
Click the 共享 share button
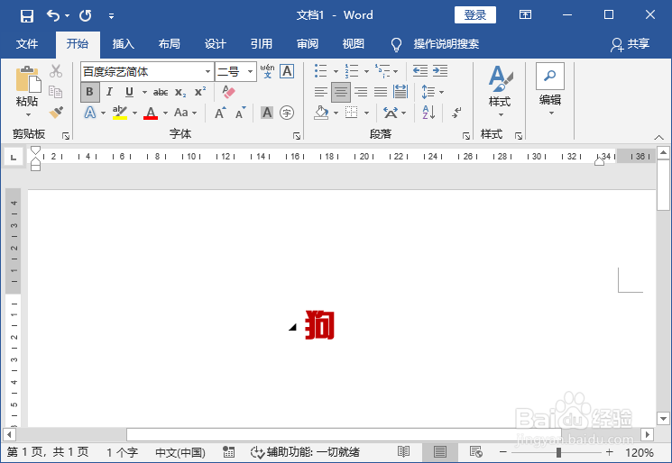coord(630,44)
